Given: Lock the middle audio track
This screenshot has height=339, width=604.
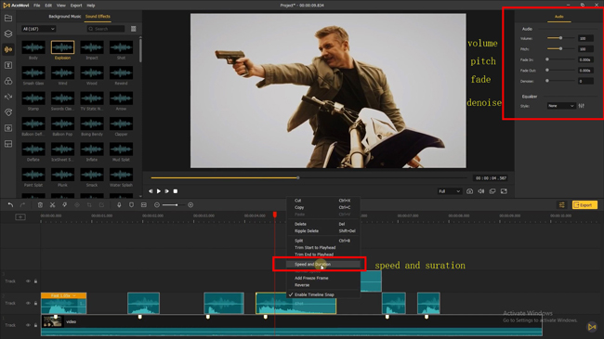Looking at the screenshot, I should (35, 303).
